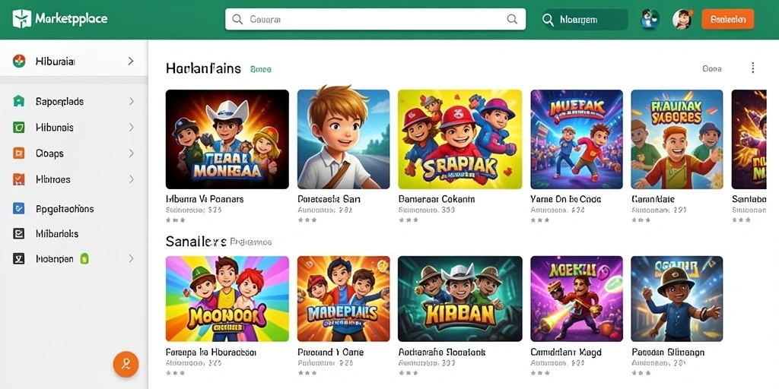Click the search icon in the green Hibargem box
Viewport: 779px width, 389px height.
[x=548, y=20]
